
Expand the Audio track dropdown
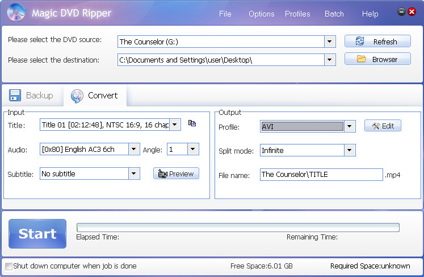click(x=134, y=149)
